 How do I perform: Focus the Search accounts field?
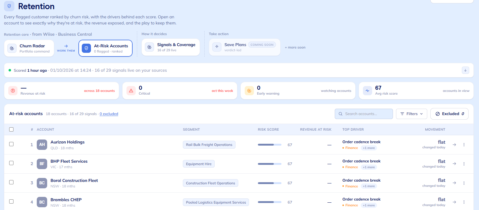tap(364, 114)
